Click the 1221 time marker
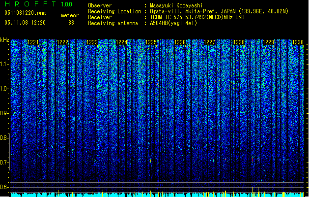 coord(33,42)
